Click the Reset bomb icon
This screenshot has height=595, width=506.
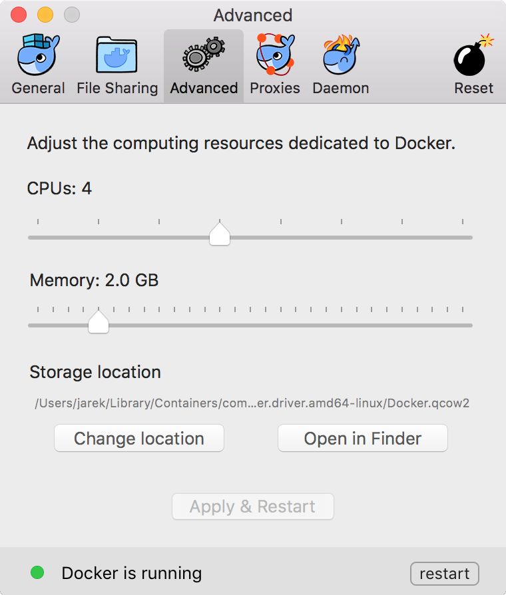(x=473, y=55)
